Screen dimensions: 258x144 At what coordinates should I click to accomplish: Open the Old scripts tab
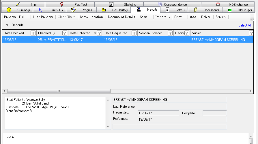tap(239, 10)
